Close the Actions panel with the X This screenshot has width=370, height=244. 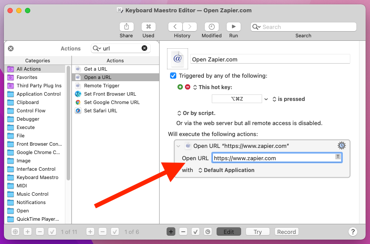pos(11,48)
